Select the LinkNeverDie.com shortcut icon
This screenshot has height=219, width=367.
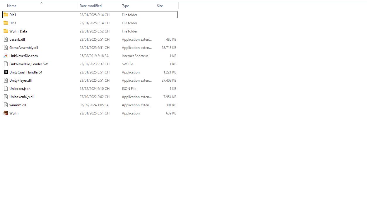6,56
